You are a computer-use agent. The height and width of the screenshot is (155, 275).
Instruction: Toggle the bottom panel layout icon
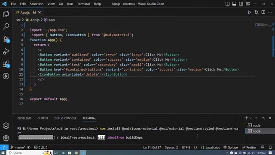pos(234,4)
